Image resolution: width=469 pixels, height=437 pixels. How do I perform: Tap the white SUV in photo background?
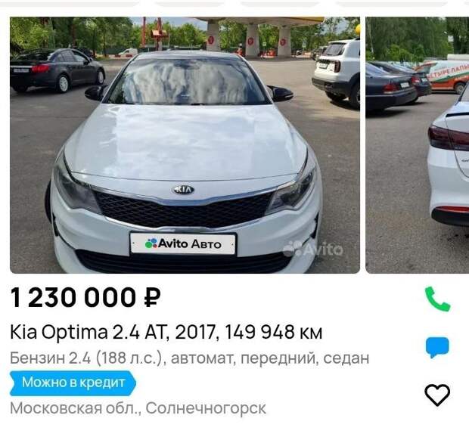point(336,72)
